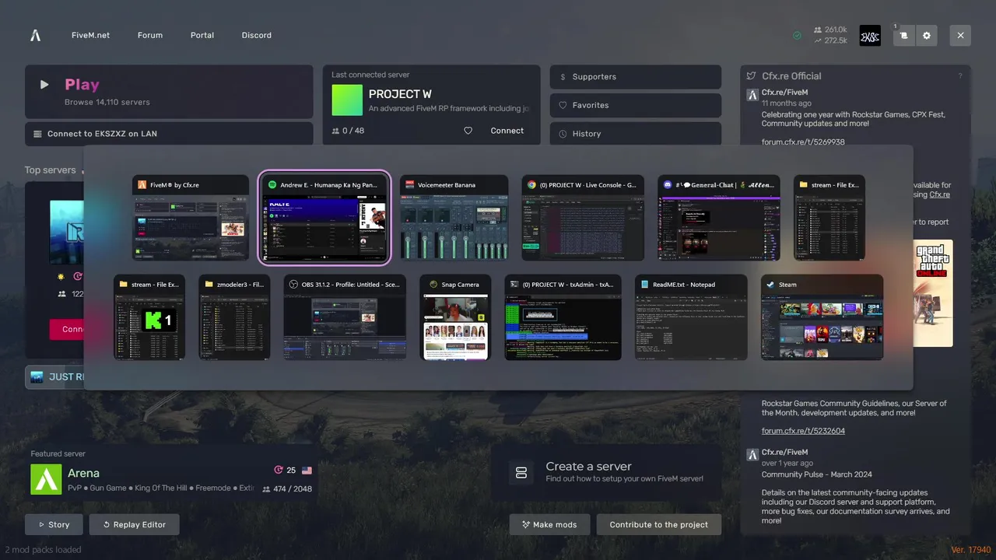Open the Portal menu link
996x560 pixels.
pos(202,35)
